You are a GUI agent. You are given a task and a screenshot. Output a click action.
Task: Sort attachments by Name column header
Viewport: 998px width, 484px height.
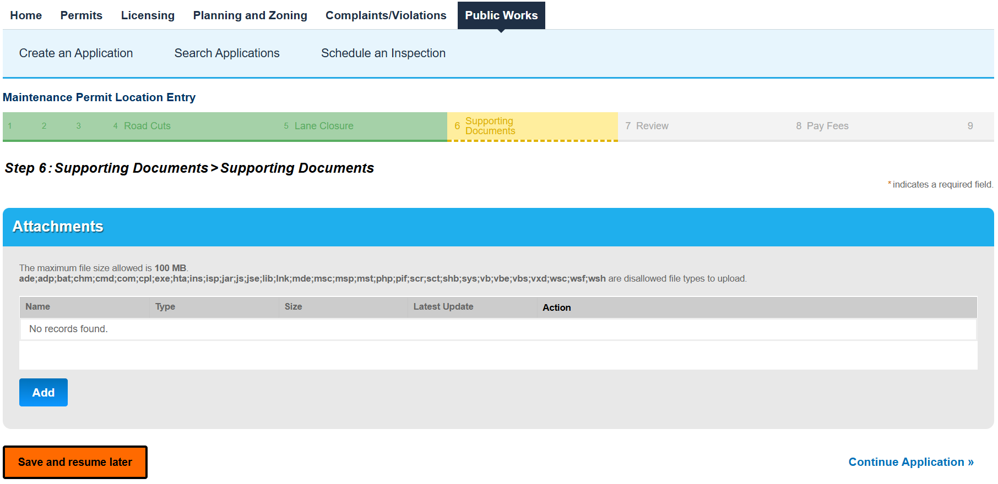coord(37,307)
